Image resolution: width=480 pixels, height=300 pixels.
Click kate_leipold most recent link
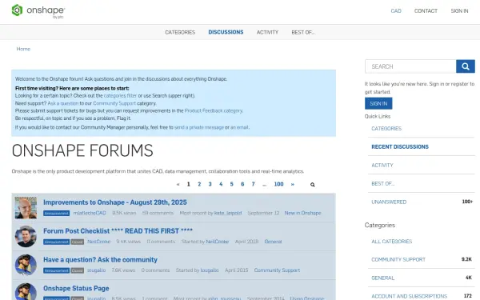228,213
